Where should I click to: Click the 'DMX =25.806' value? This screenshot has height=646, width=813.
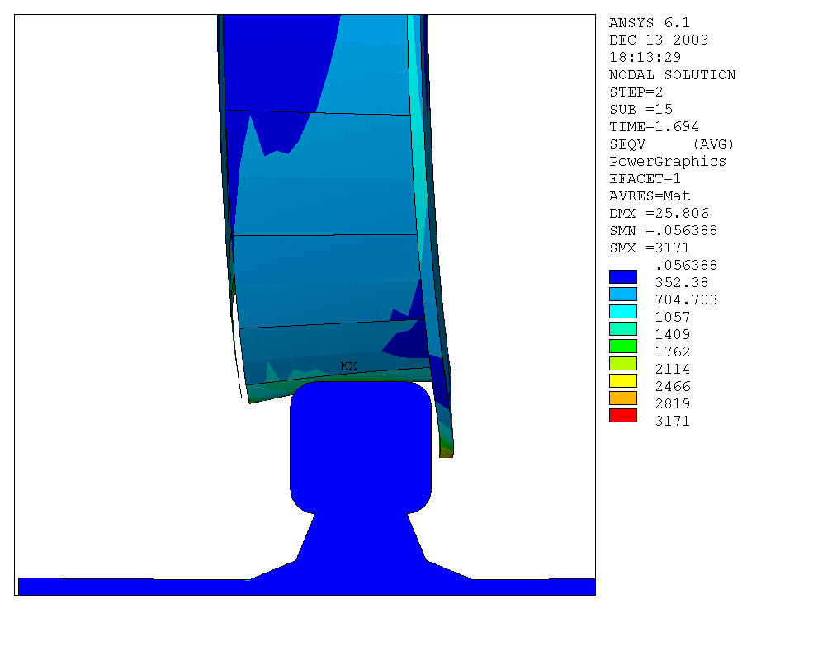pos(659,213)
